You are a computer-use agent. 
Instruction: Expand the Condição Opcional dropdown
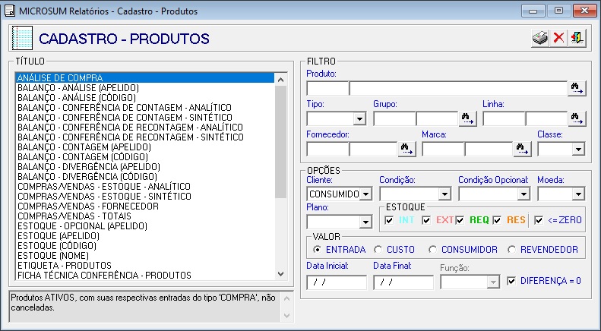[x=524, y=194]
